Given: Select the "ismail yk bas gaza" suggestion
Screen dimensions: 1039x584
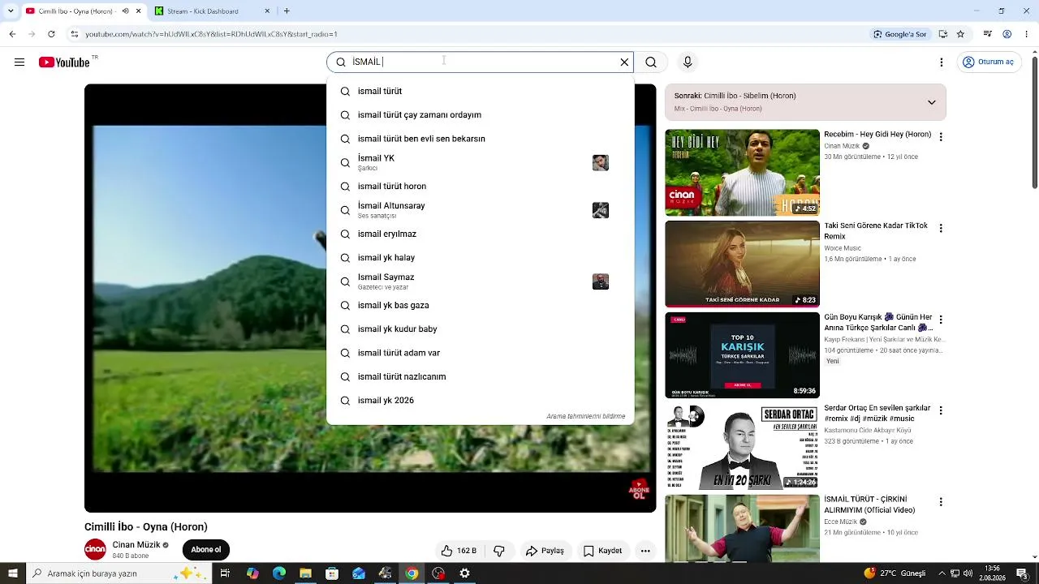Looking at the screenshot, I should pyautogui.click(x=480, y=306).
